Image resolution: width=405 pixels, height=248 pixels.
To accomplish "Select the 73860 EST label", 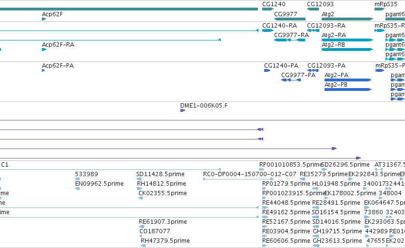I will click(374, 212).
